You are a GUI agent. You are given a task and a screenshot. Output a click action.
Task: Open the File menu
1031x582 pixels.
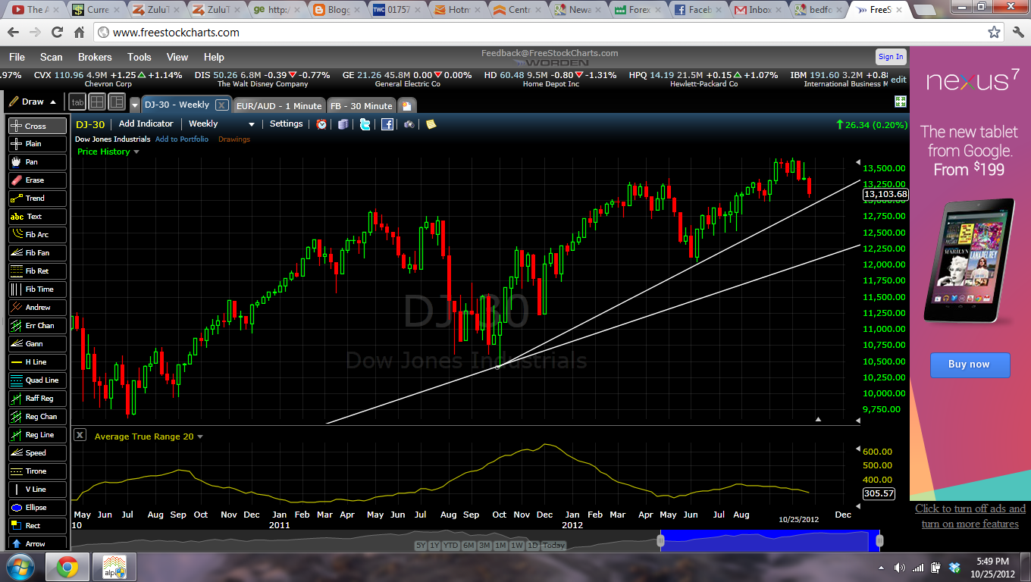click(x=17, y=57)
